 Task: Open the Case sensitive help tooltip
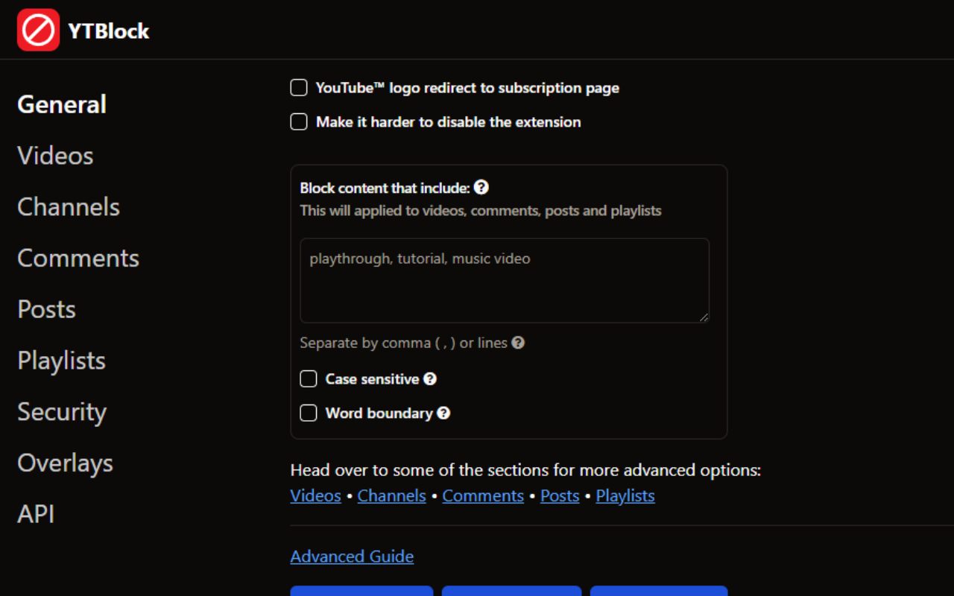pyautogui.click(x=430, y=378)
